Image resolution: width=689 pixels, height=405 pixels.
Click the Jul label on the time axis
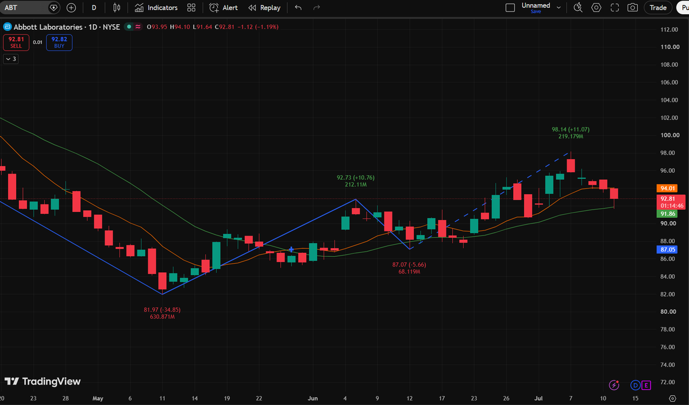(x=538, y=399)
